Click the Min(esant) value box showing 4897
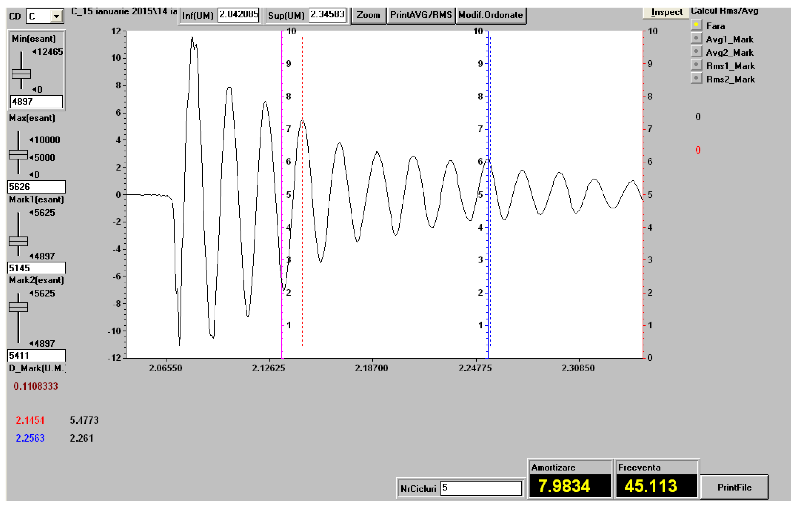798x507 pixels. click(36, 102)
